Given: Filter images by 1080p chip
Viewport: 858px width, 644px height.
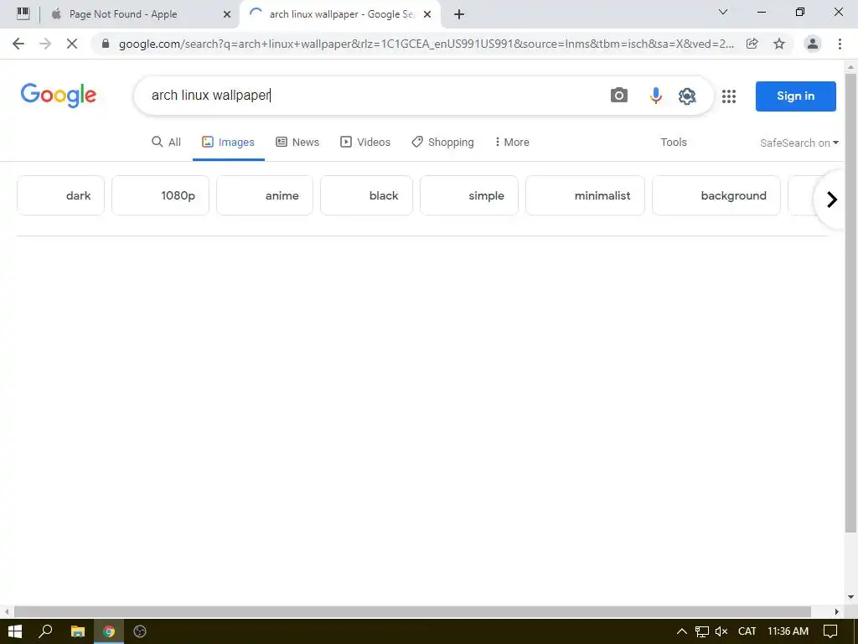Looking at the screenshot, I should click(x=160, y=195).
